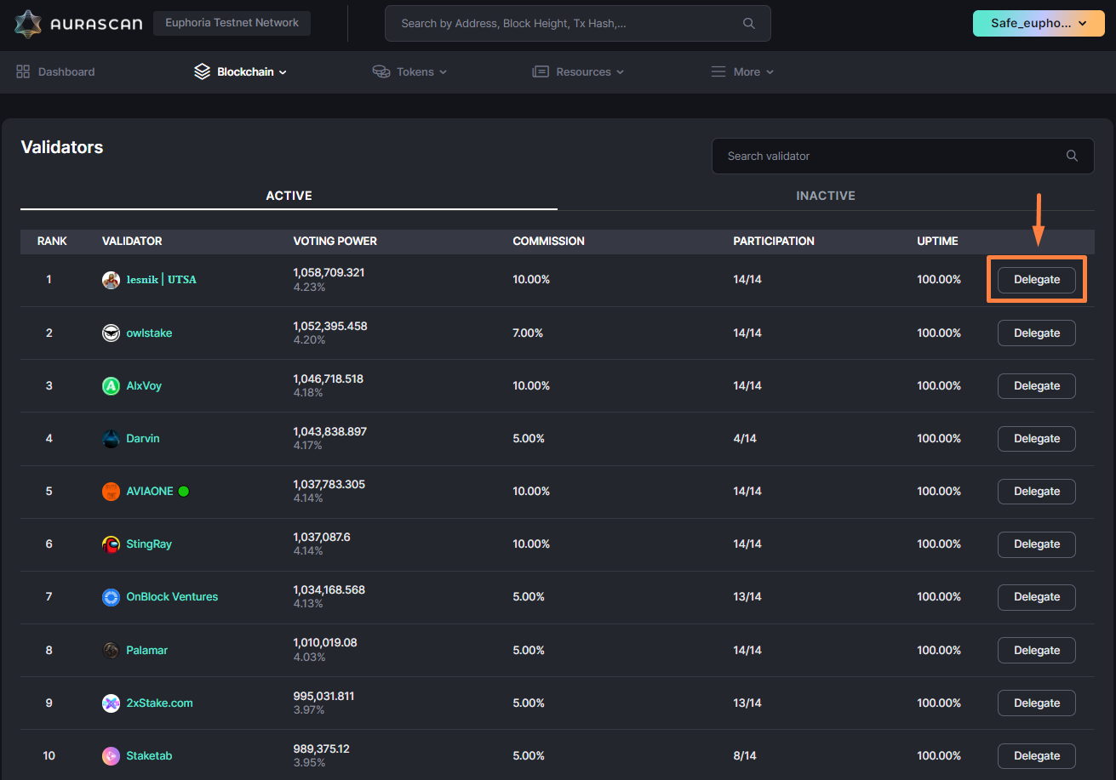Open the Staketab validator link
The width and height of the screenshot is (1116, 780).
point(149,756)
